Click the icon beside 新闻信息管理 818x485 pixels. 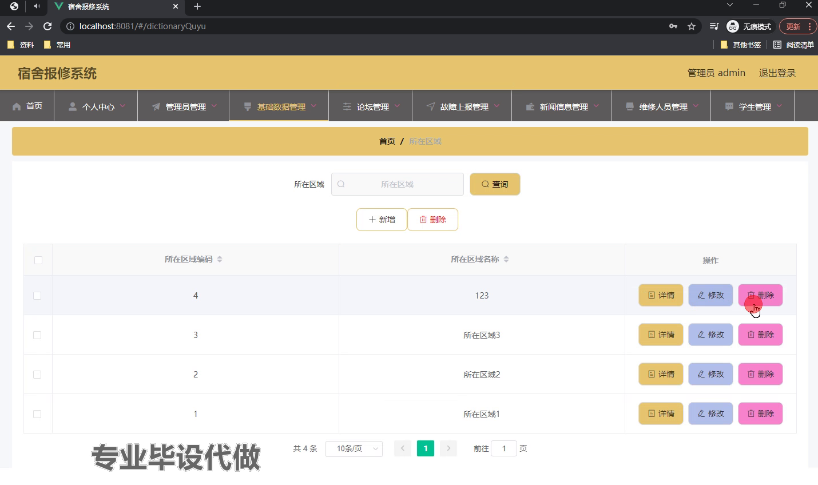click(530, 106)
